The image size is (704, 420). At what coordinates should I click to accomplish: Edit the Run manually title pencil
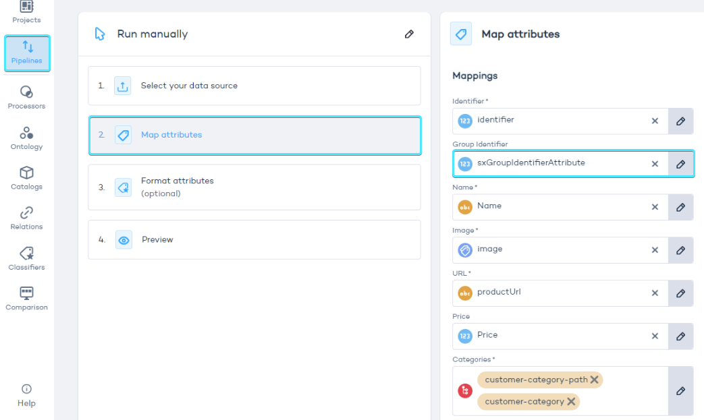[x=409, y=34]
